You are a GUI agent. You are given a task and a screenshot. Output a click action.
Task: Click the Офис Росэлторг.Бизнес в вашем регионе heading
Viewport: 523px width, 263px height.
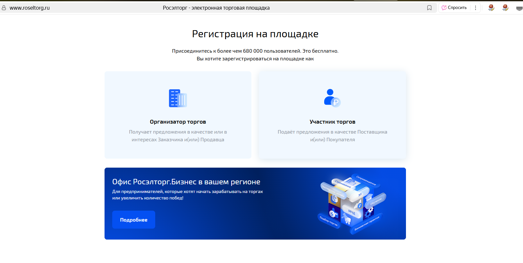186,182
